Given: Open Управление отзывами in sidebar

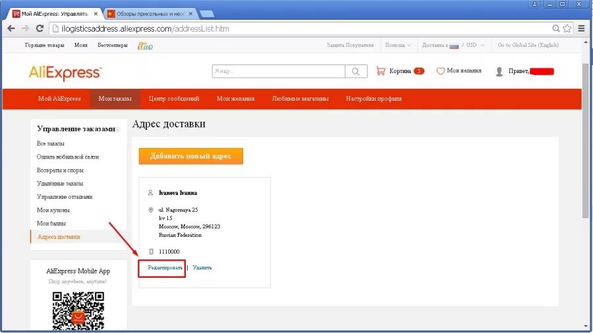Looking at the screenshot, I should pyautogui.click(x=65, y=197).
